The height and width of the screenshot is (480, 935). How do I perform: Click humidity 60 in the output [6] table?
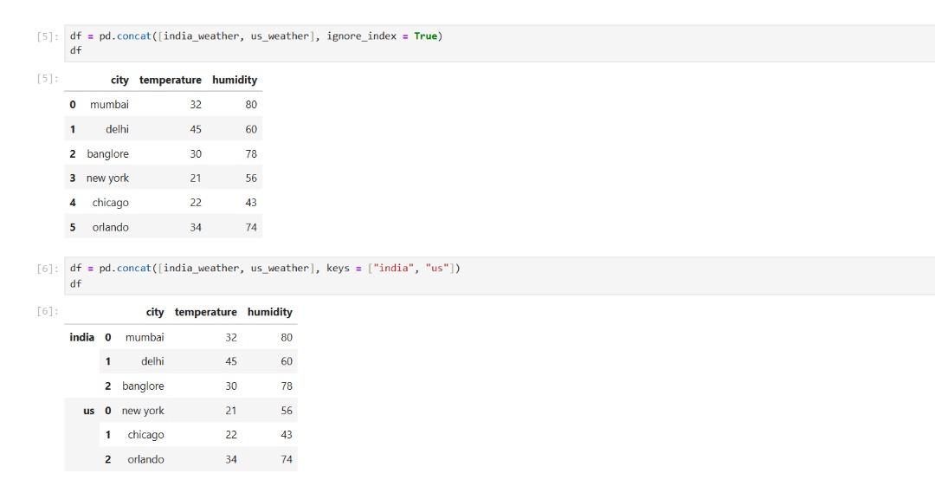(287, 361)
